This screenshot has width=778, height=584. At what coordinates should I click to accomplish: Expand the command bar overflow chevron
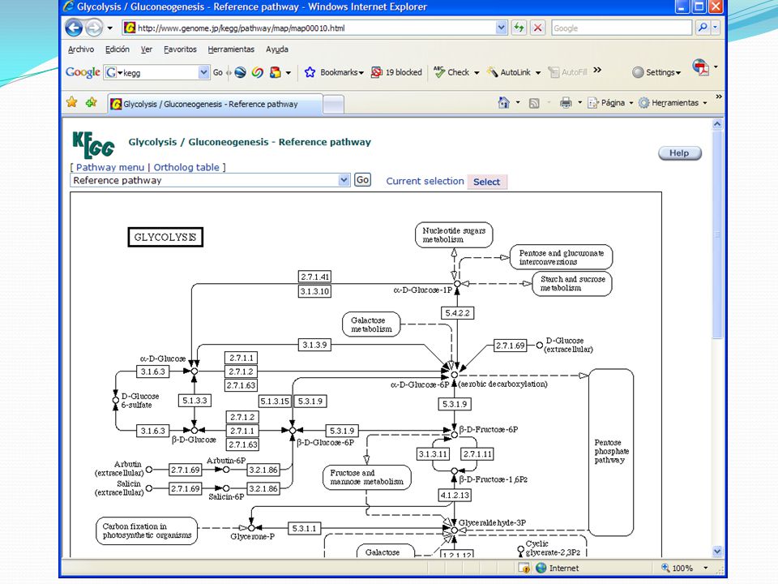[719, 97]
